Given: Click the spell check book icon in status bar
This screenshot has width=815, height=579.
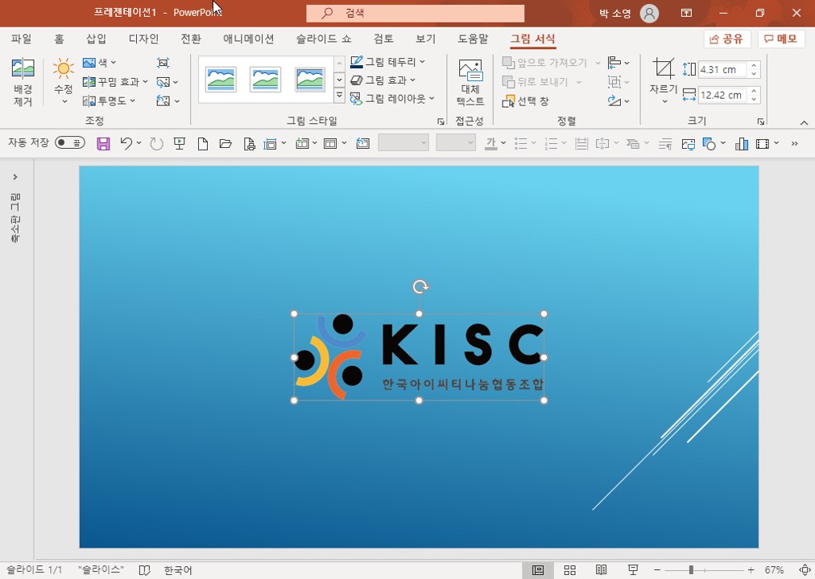Looking at the screenshot, I should (144, 570).
